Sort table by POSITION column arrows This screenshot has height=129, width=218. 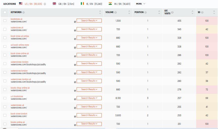pyautogui.click(x=159, y=12)
